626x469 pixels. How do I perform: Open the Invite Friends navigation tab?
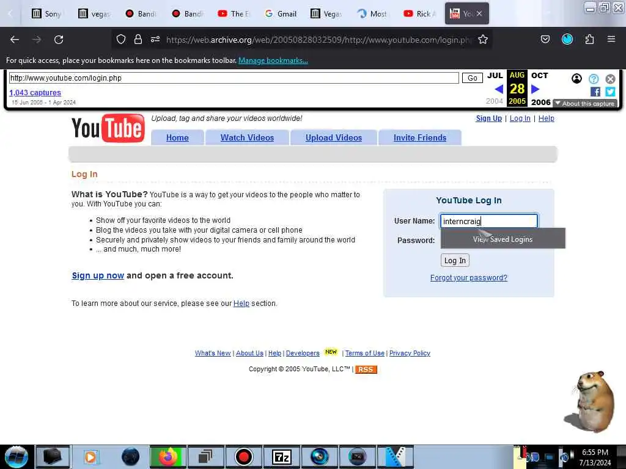click(x=420, y=137)
